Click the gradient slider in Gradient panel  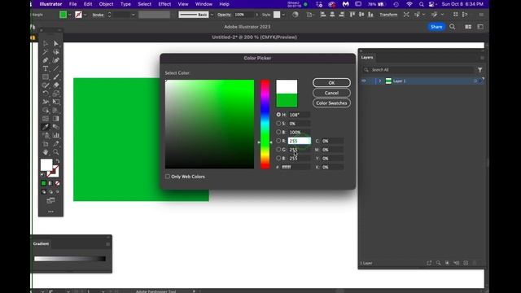coord(70,259)
